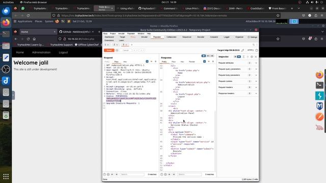Open the Request pane menu dropdown arrow

[151, 62]
